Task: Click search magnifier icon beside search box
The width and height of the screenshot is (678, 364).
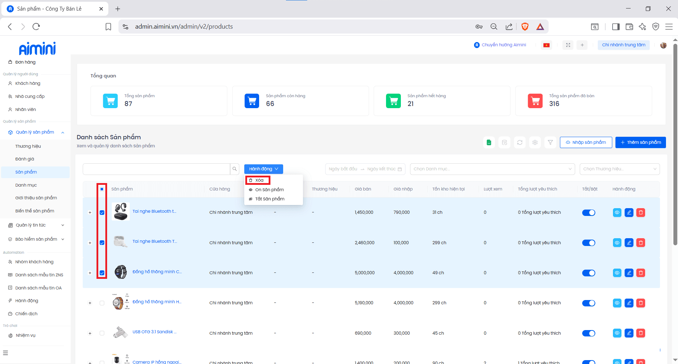Action: click(234, 169)
